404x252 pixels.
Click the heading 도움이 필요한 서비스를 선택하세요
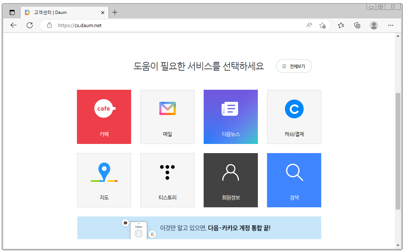(x=199, y=66)
